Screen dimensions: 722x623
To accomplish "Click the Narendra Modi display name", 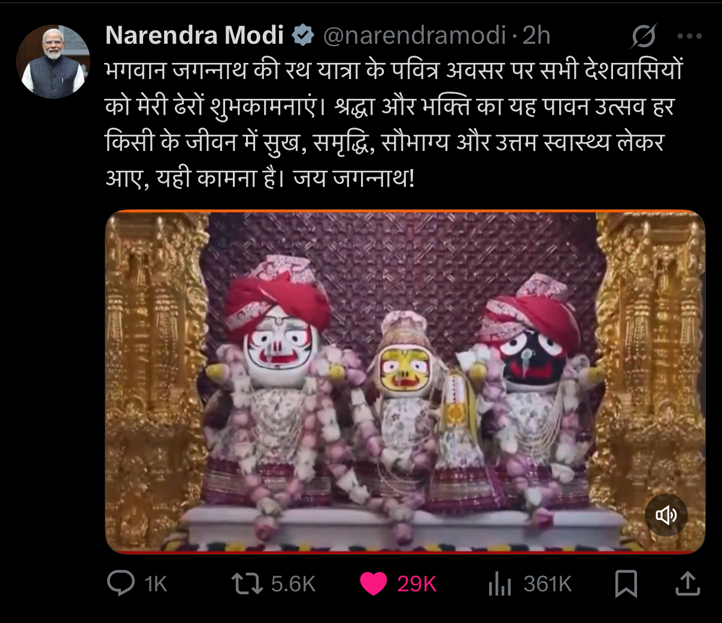I will (x=194, y=36).
